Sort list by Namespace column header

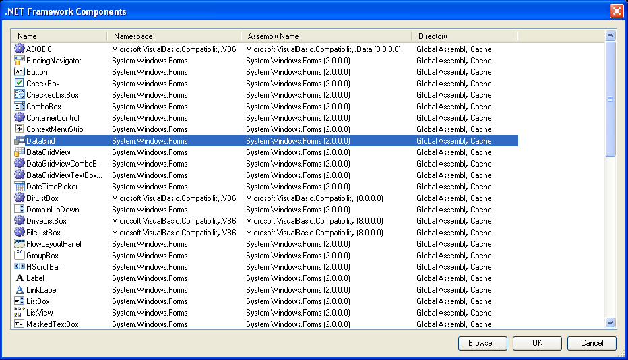pyautogui.click(x=174, y=36)
